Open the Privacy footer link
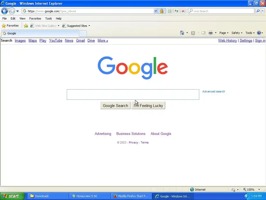The height and width of the screenshot is (200, 266). 134,142
